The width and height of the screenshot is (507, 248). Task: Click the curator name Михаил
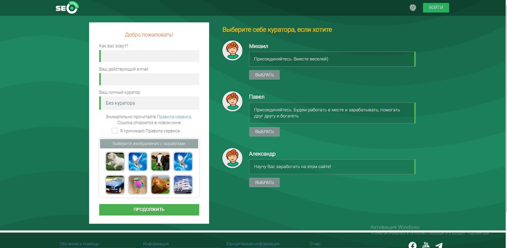pos(259,46)
